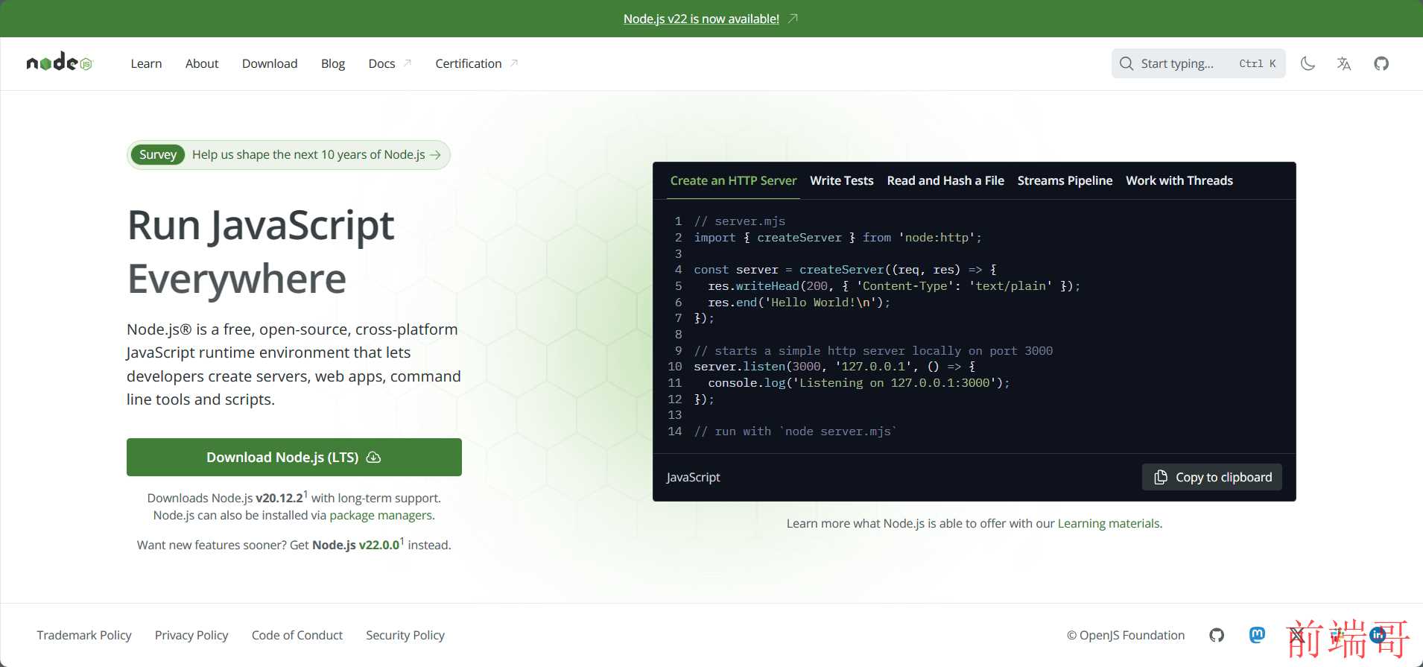Click the Survey badge
The image size is (1423, 667).
pyautogui.click(x=158, y=154)
